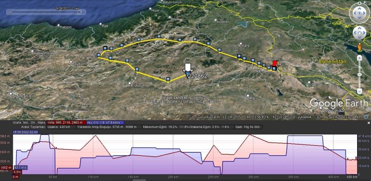Click the 83.7 m/s speed readout
The height and width of the screenshot is (181, 371).
[21, 168]
